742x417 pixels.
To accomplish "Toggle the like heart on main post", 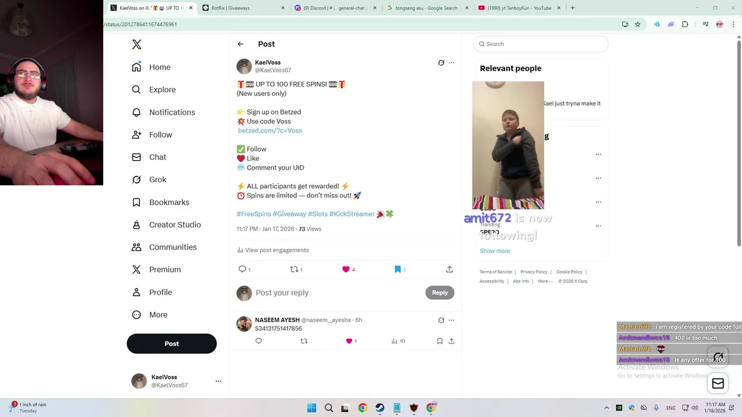I will (x=346, y=269).
